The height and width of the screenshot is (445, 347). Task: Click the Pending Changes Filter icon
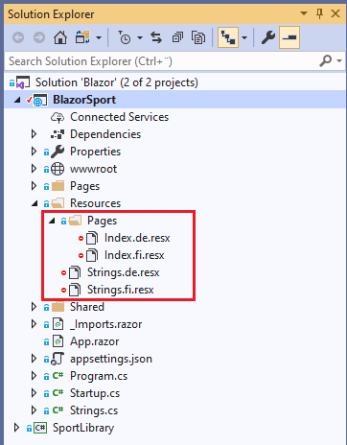125,37
